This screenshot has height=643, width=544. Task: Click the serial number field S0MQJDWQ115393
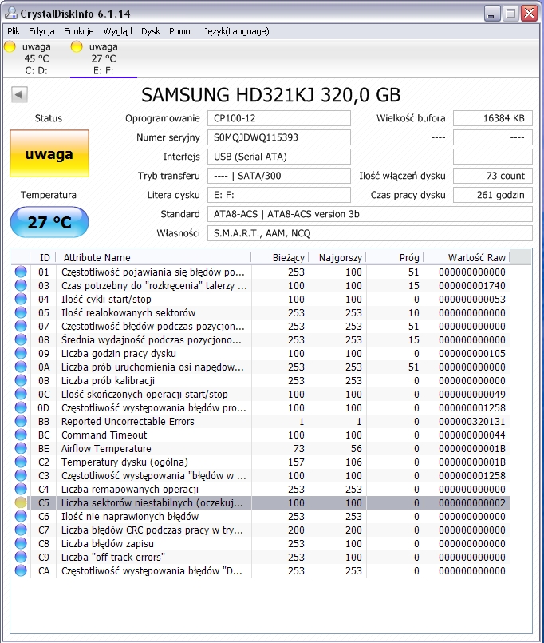[279, 137]
